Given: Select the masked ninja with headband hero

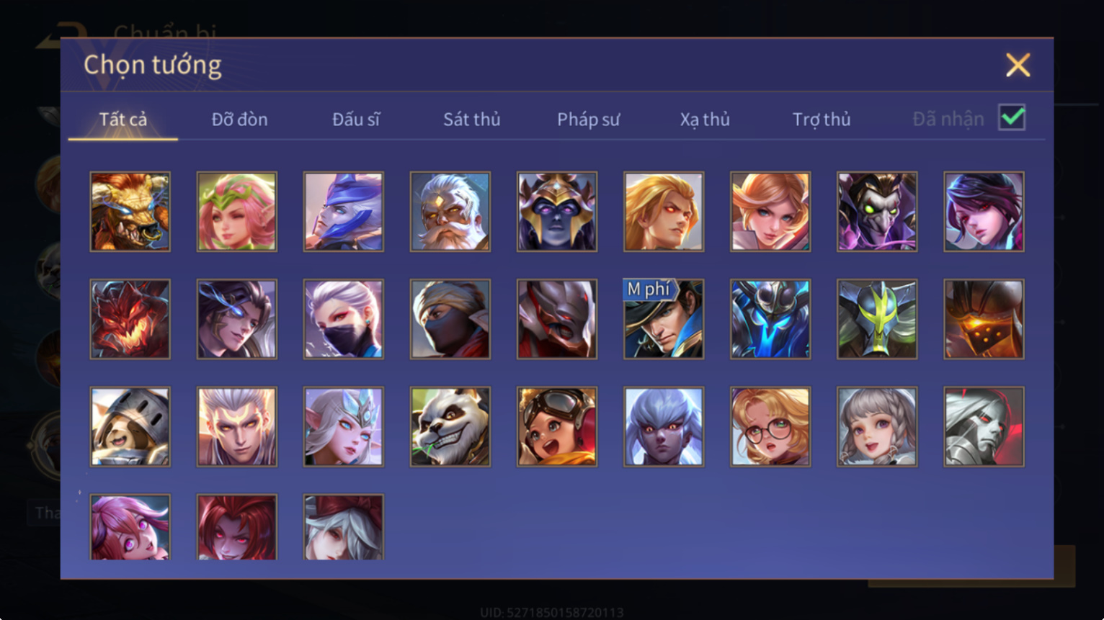Looking at the screenshot, I should point(450,319).
